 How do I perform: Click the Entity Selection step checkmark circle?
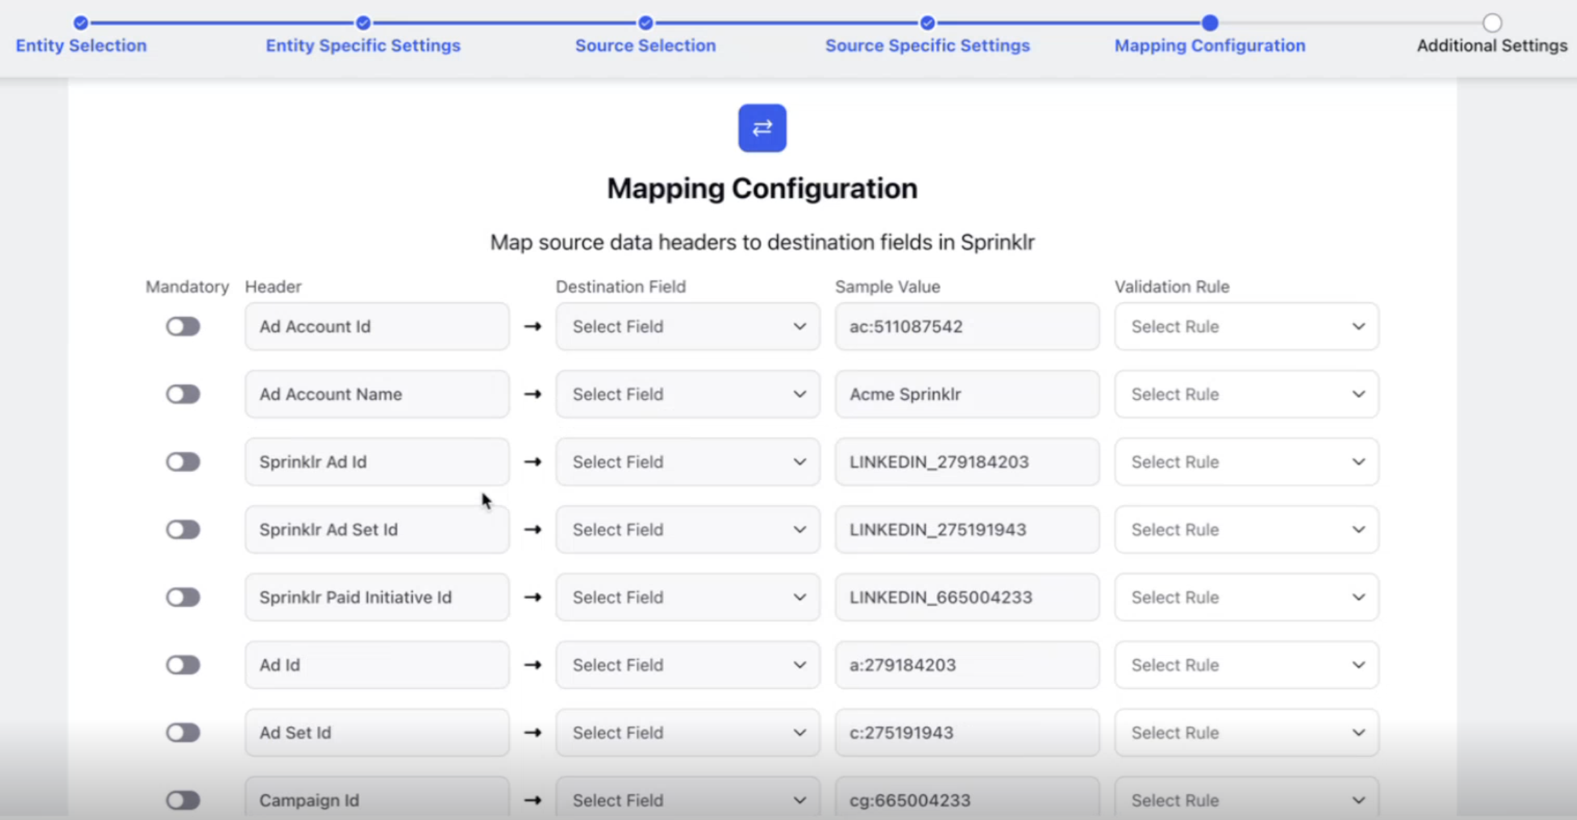click(81, 23)
